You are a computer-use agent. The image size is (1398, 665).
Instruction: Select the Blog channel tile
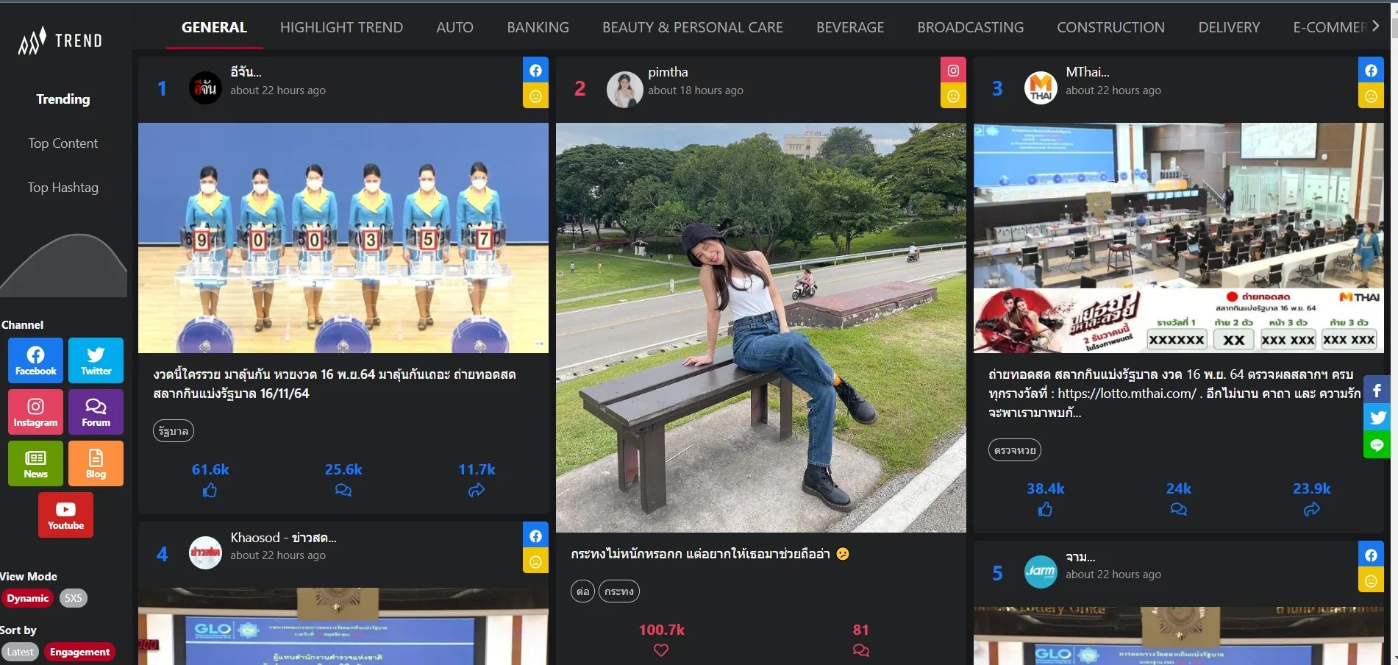coord(96,463)
